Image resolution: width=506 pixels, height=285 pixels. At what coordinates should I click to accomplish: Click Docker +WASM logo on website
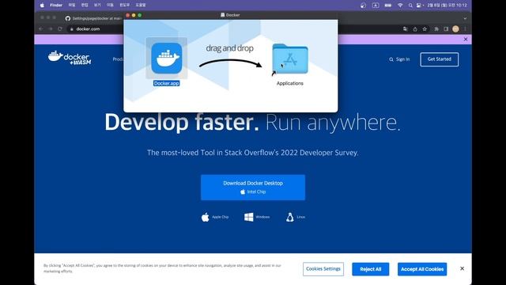[x=70, y=58]
